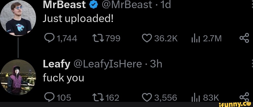Screen dimensions: 253x107
Task: Open Leafy's profile picture
Action: 18,77
